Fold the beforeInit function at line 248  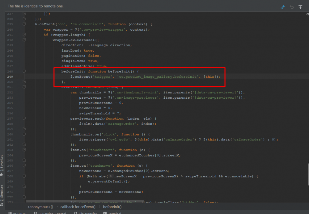(24, 71)
